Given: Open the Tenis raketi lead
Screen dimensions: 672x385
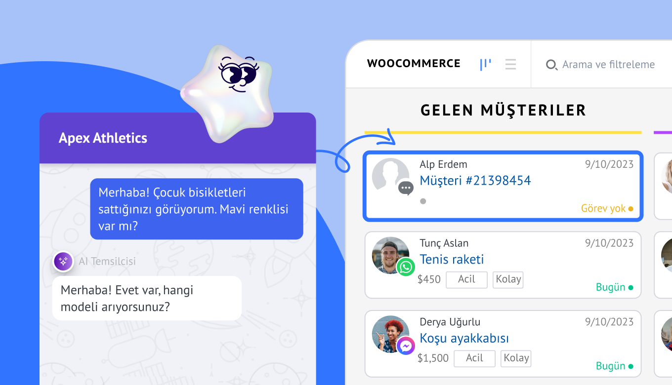Looking at the screenshot, I should (452, 259).
